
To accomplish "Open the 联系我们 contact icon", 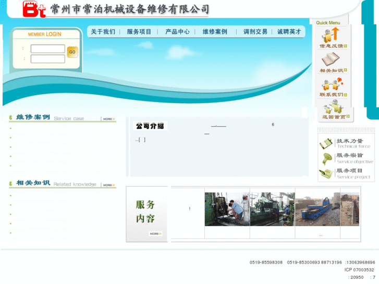I will tap(332, 84).
